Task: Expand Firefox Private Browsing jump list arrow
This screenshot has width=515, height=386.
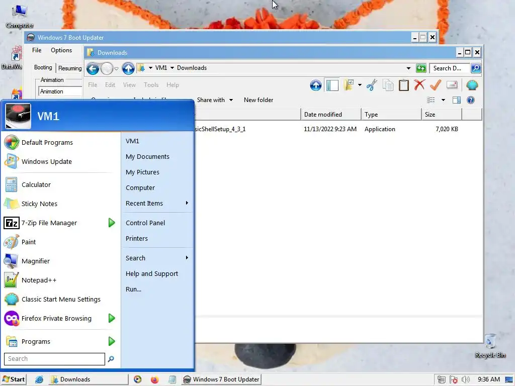Action: tap(112, 318)
